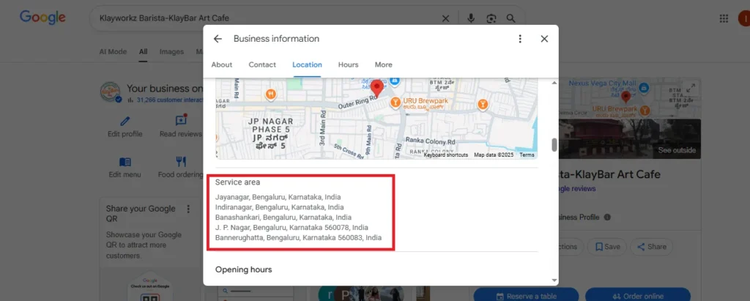Click the info icon next to Business Profile
This screenshot has height=301, width=750.
[x=607, y=218]
